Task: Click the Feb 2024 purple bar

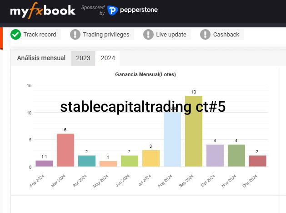Action: (44, 163)
